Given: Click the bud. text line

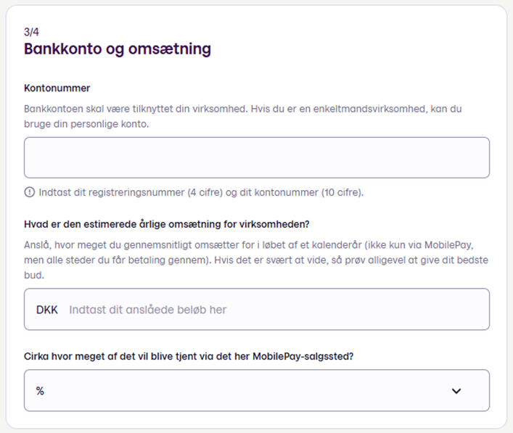Looking at the screenshot, I should point(34,275).
